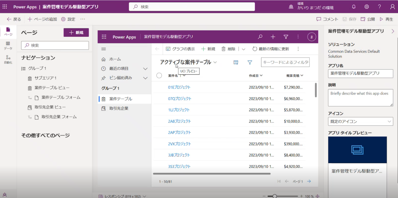The width and height of the screenshot is (398, 198).
Task: Toggle the select-all circle in grid header
Action: tap(159, 75)
